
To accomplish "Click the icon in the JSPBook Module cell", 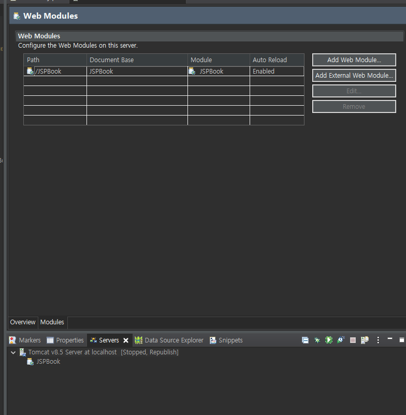I will (192, 71).
